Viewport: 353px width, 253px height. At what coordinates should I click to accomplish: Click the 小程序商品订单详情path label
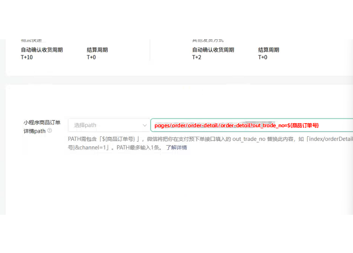(x=42, y=126)
